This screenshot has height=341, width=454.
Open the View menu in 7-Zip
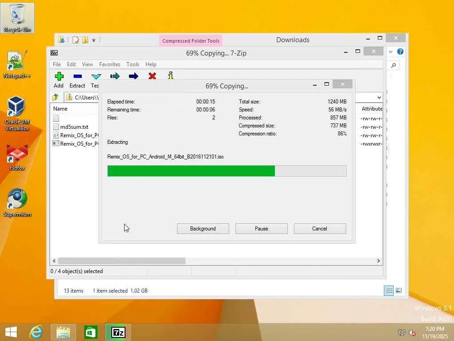point(87,64)
